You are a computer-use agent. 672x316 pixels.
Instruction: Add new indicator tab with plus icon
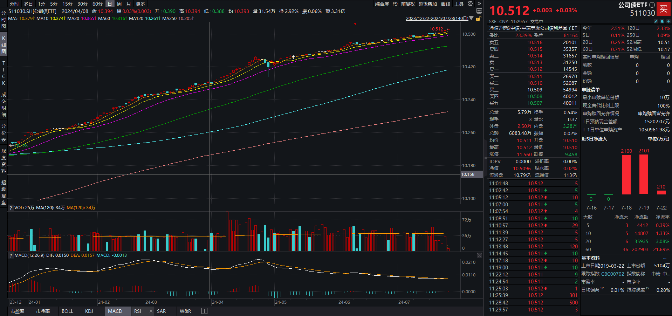click(x=204, y=311)
